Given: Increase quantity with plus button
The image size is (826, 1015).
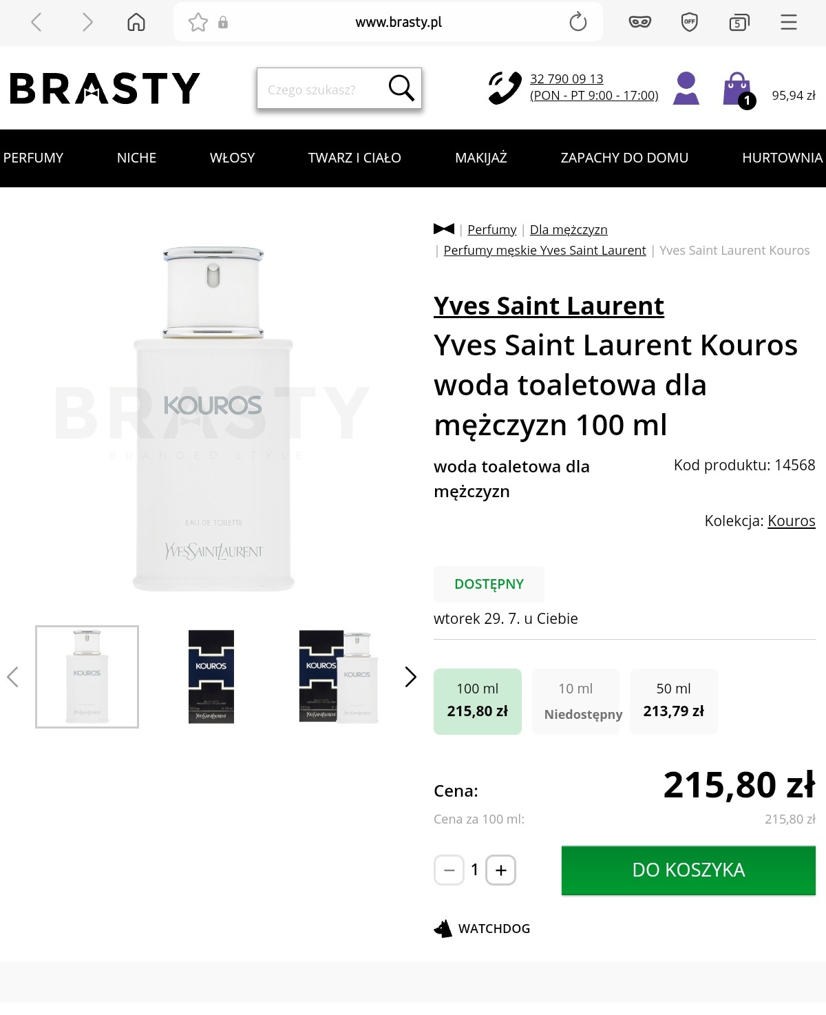Looking at the screenshot, I should 501,870.
